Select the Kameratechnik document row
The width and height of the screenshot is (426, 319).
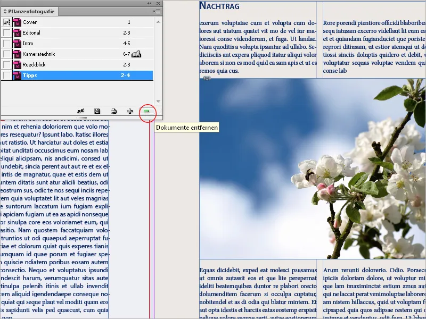(77, 54)
